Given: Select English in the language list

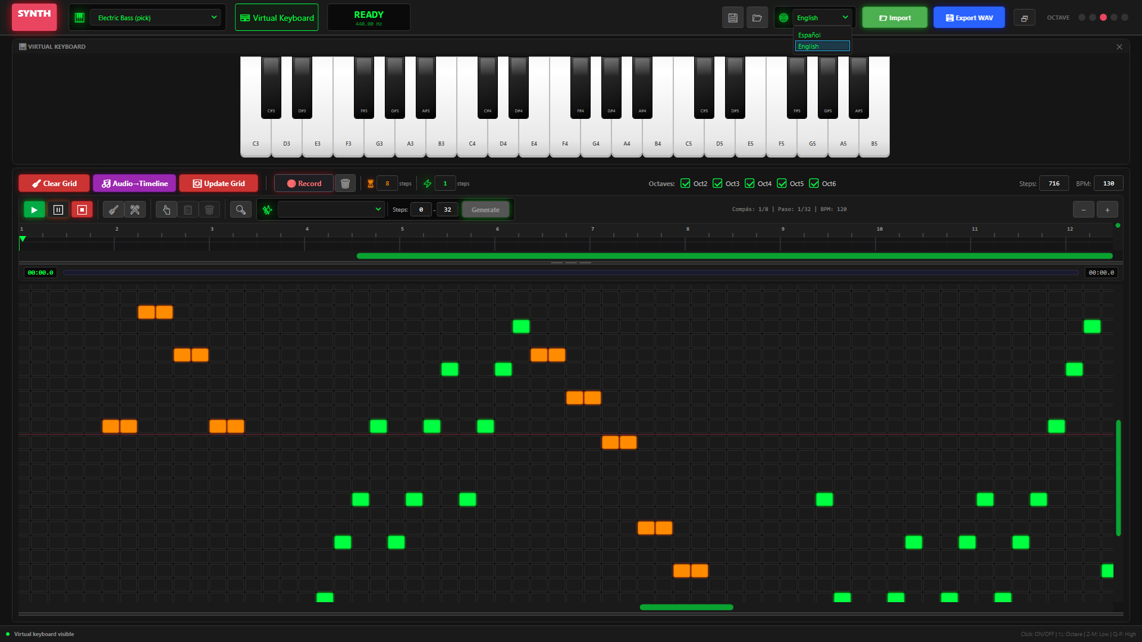Looking at the screenshot, I should point(822,46).
